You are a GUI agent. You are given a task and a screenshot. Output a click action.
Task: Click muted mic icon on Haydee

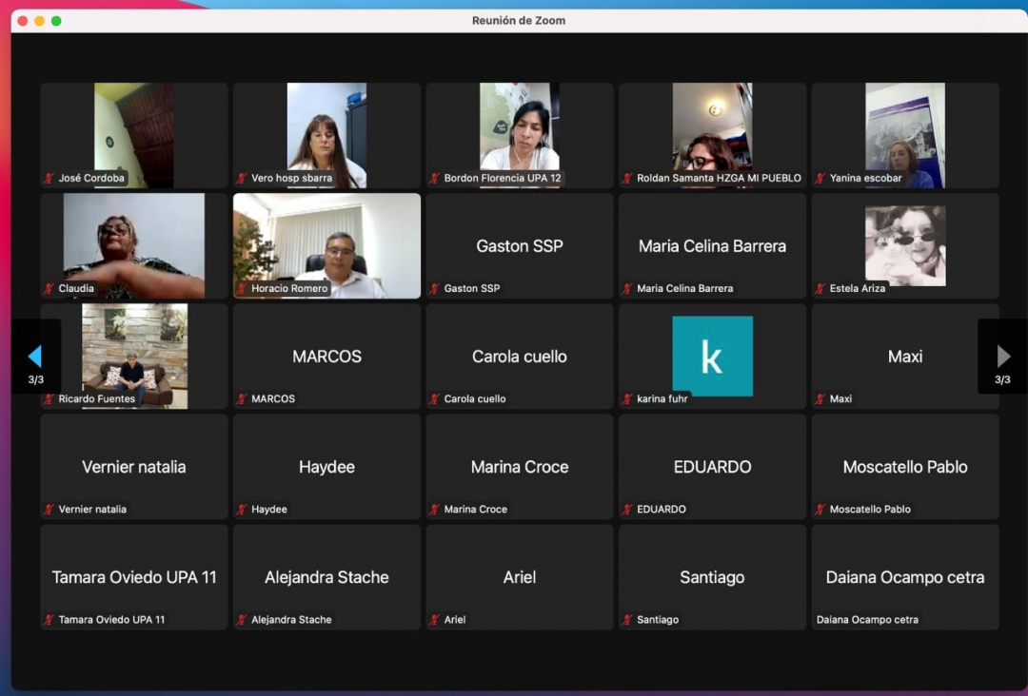tap(242, 510)
